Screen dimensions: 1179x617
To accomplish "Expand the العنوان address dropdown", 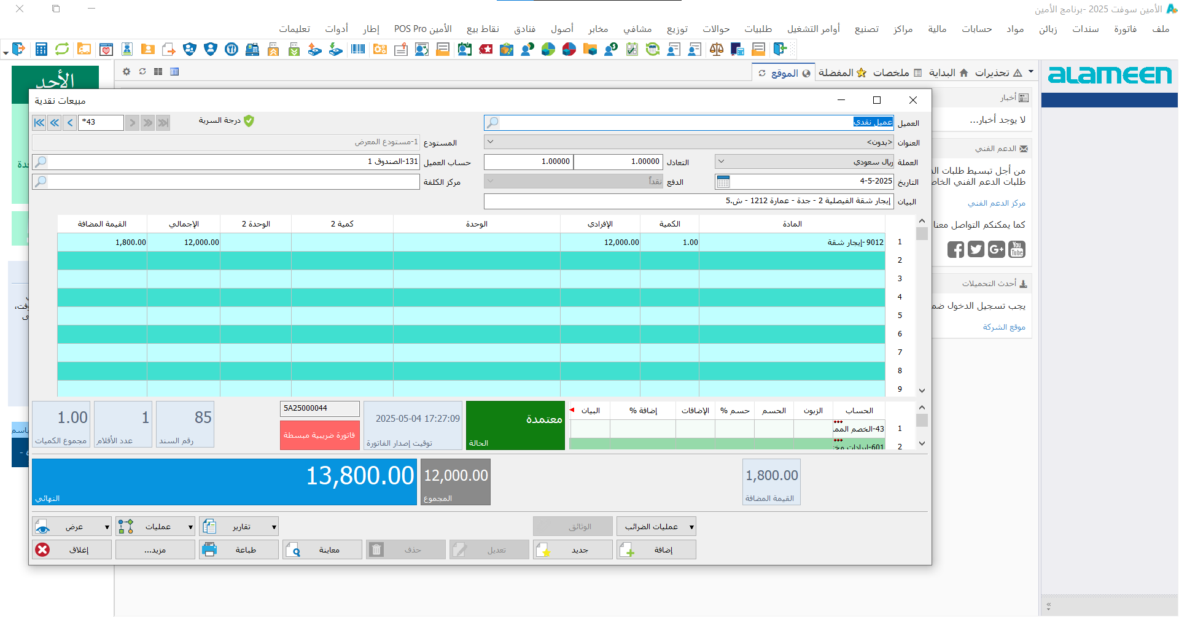I will [x=490, y=142].
